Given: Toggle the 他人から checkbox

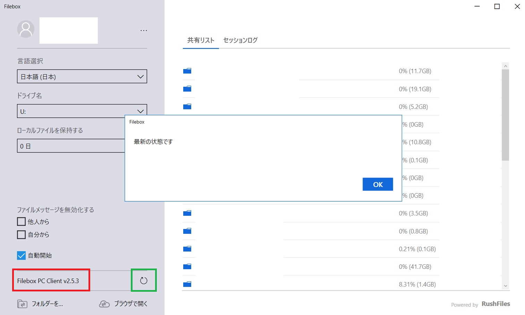Looking at the screenshot, I should tap(21, 221).
